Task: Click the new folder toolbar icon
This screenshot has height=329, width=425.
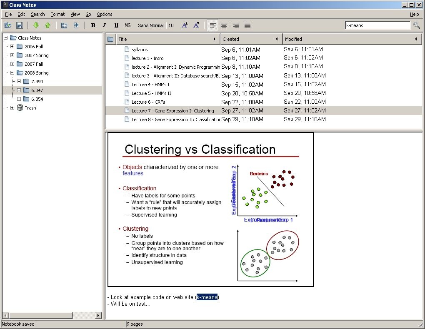Action: pyautogui.click(x=64, y=25)
